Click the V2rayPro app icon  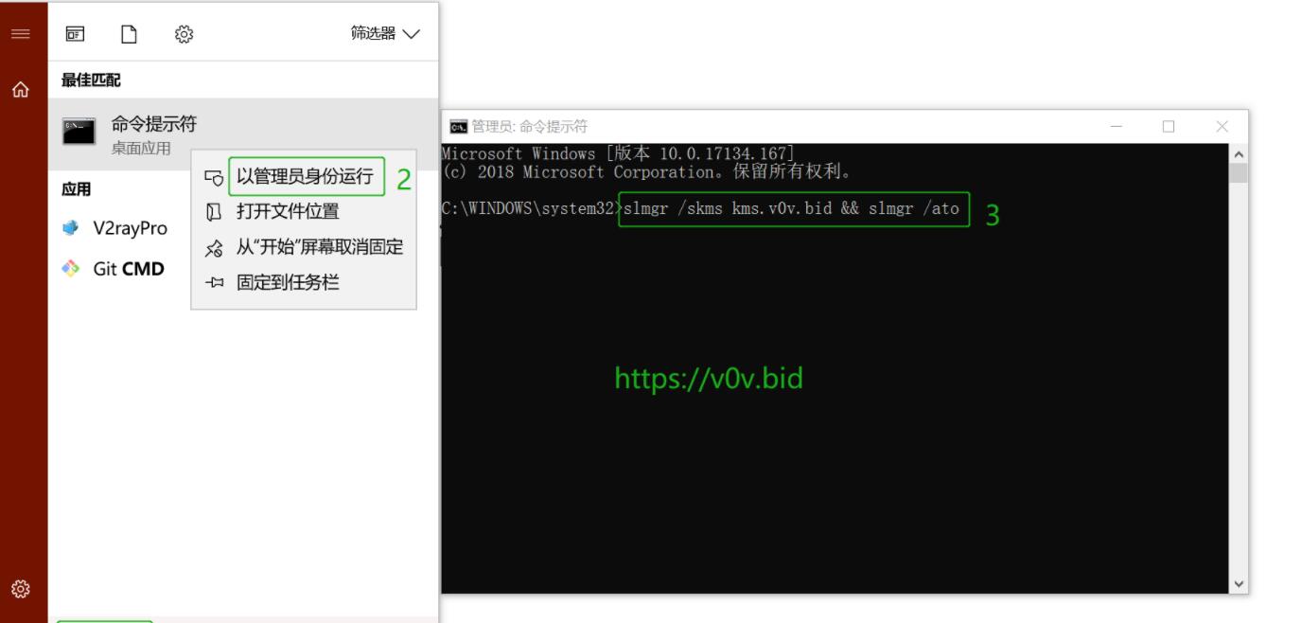[x=71, y=228]
